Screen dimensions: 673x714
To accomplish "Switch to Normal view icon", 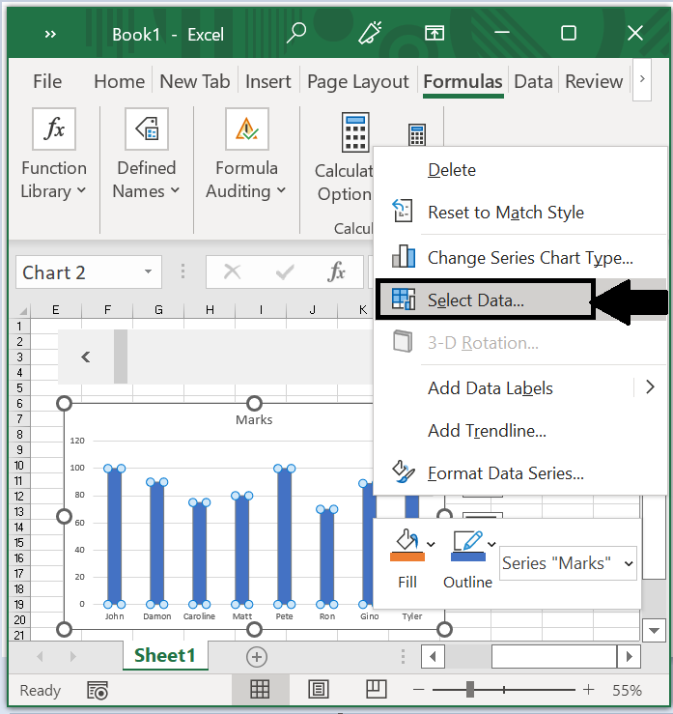I will [x=260, y=689].
